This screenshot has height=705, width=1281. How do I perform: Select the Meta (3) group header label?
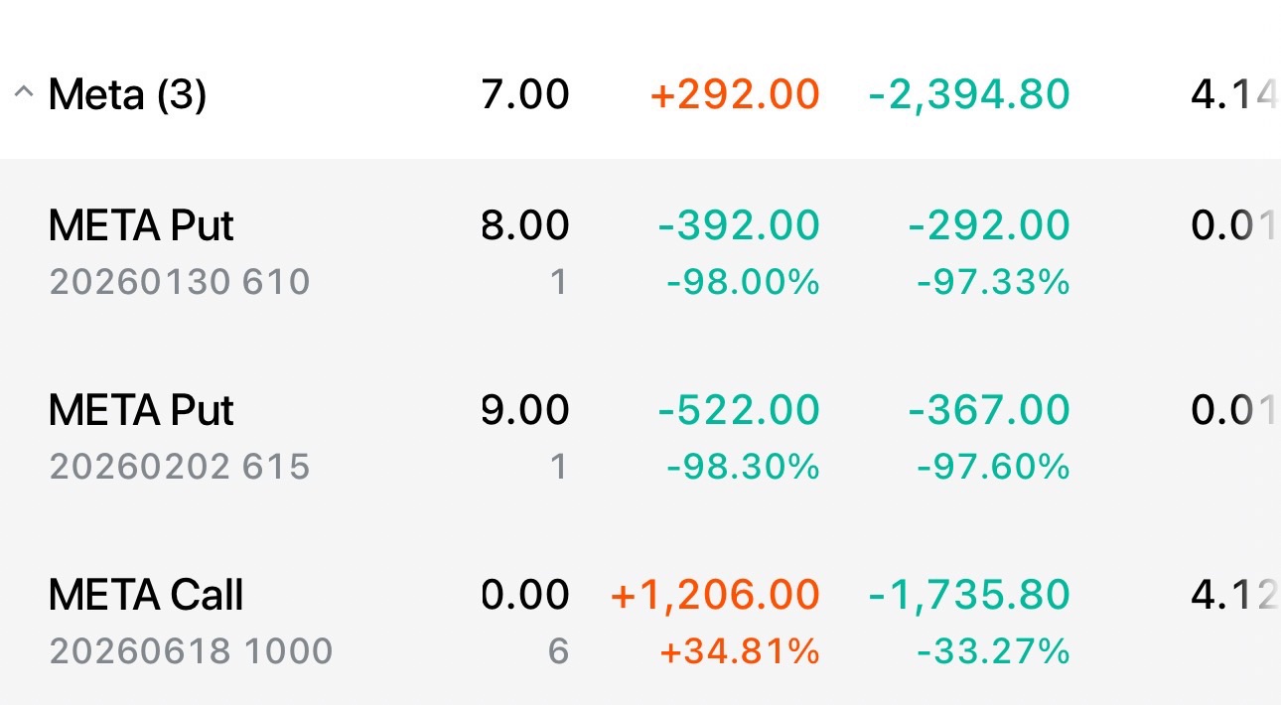point(127,95)
